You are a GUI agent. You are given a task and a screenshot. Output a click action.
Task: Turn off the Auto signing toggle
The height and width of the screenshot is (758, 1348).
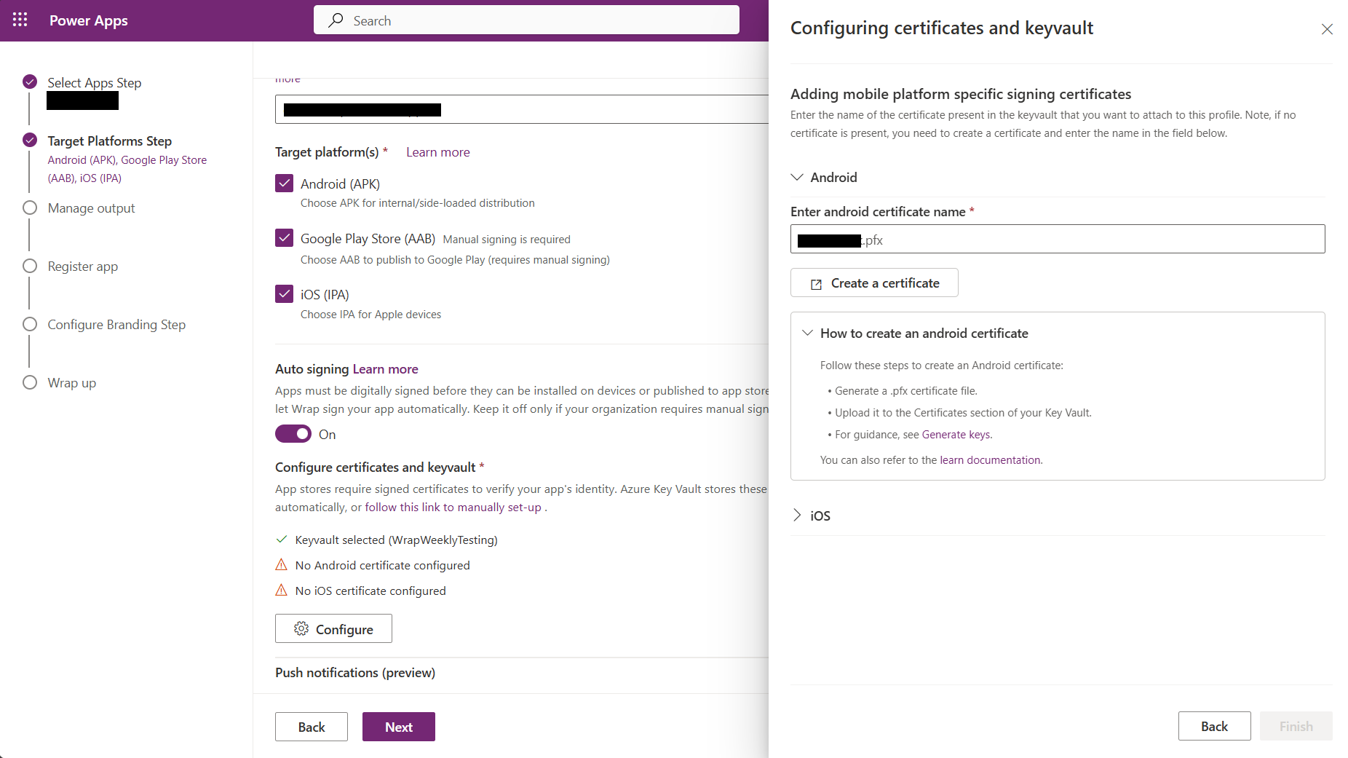point(293,435)
